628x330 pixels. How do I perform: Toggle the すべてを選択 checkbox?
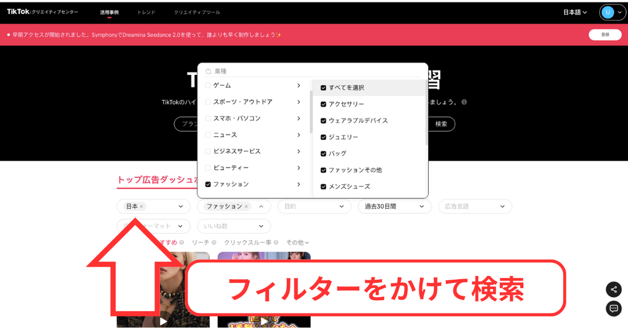323,88
